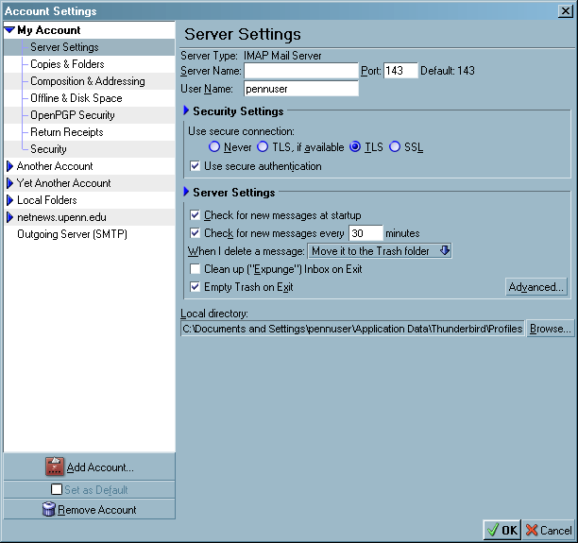Select the SSL secure connection option
Viewport: 578px width, 543px height.
click(395, 146)
